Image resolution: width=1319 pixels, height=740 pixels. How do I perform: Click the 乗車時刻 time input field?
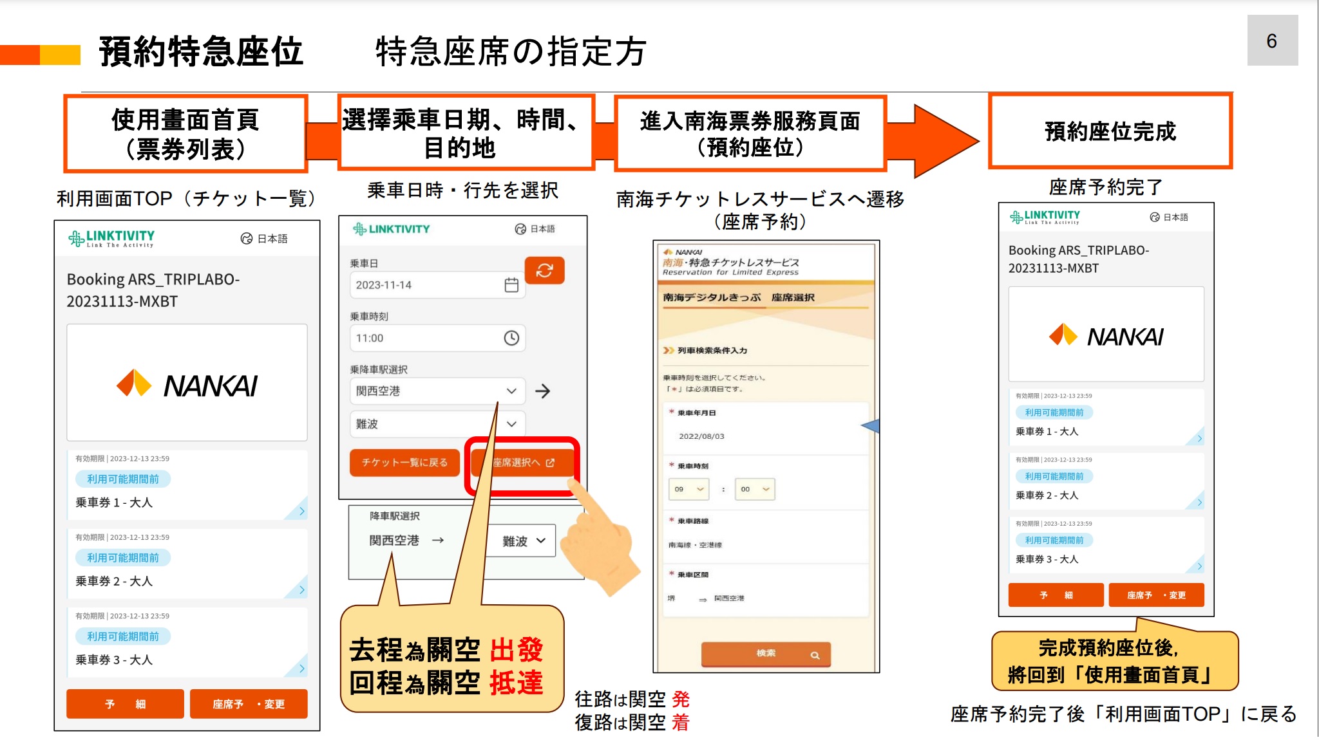pyautogui.click(x=438, y=338)
